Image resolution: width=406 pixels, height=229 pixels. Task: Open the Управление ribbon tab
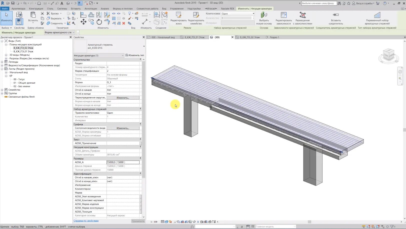point(177,8)
